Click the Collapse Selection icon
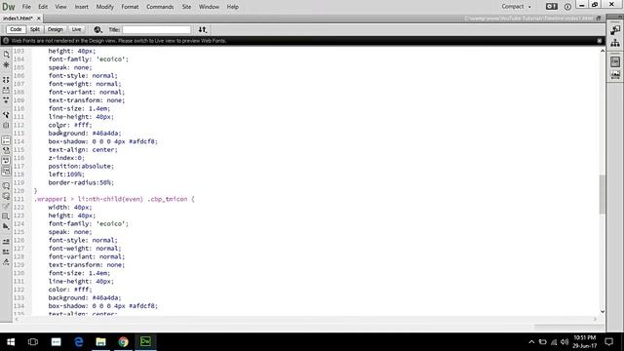The width and height of the screenshot is (624, 351). pos(6,91)
